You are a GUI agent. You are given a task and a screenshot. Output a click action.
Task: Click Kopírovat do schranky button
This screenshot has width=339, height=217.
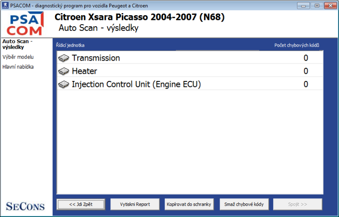(189, 204)
